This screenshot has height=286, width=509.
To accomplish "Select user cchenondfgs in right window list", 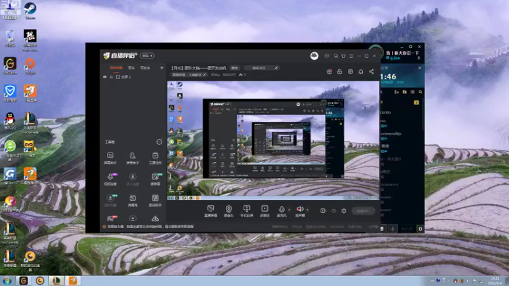I will (x=391, y=133).
